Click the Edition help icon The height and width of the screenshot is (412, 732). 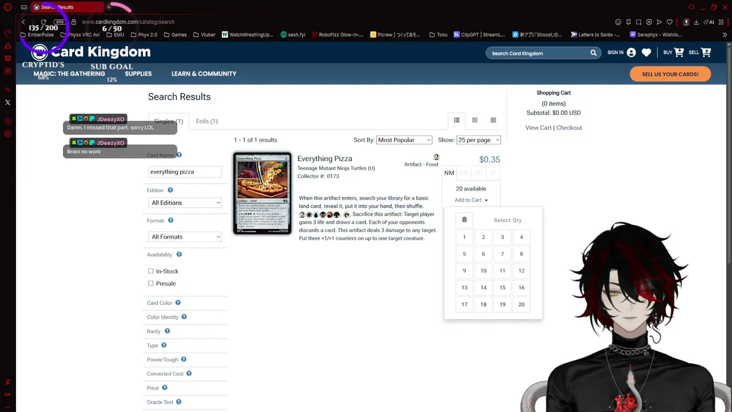[170, 190]
